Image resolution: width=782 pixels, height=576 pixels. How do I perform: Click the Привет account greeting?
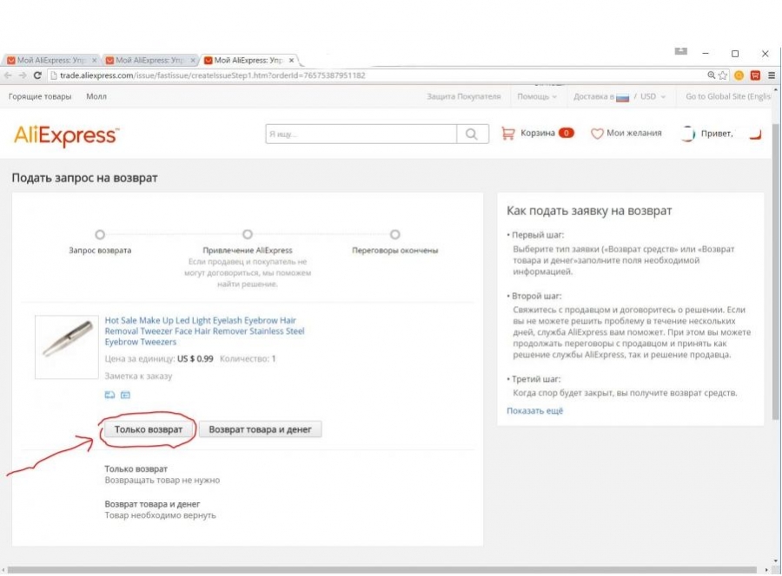(x=717, y=134)
